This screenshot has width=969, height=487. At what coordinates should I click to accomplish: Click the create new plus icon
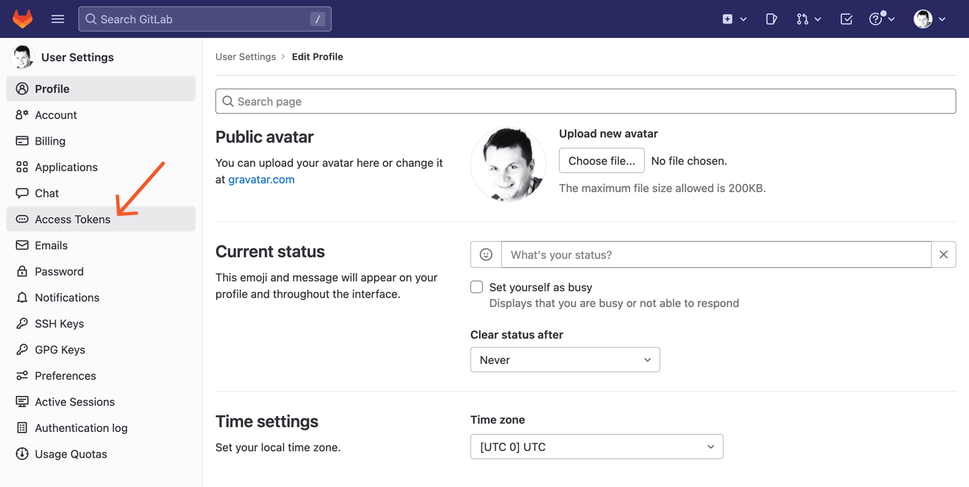(727, 19)
